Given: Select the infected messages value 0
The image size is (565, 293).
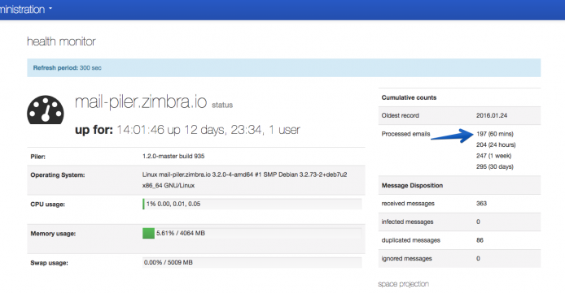Looking at the screenshot, I should tap(478, 222).
